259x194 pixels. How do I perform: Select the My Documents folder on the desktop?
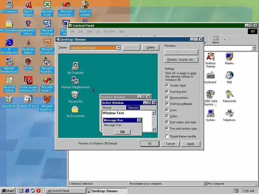click(x=9, y=26)
